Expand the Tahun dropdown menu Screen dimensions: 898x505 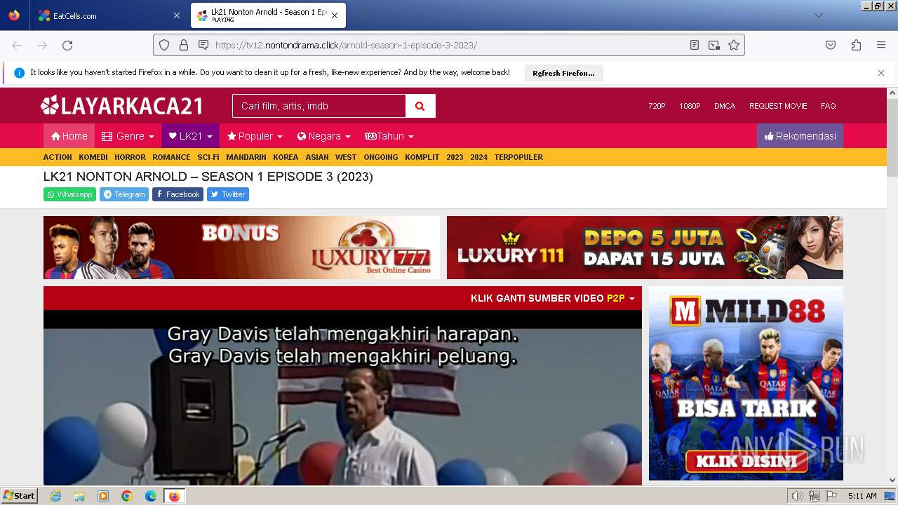(389, 136)
